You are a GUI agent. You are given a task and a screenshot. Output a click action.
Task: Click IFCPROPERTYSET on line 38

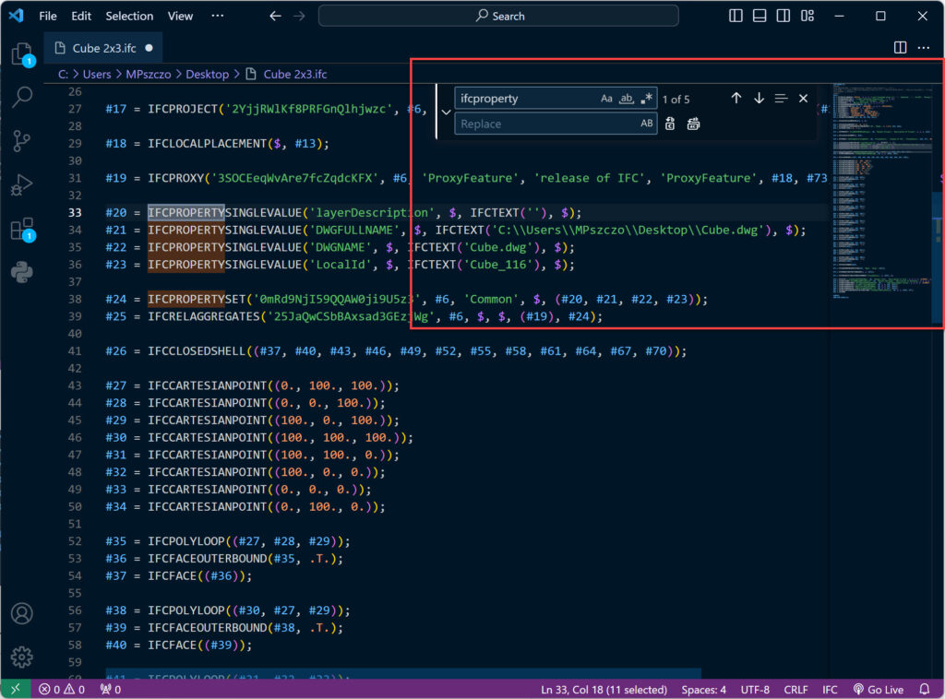[197, 299]
